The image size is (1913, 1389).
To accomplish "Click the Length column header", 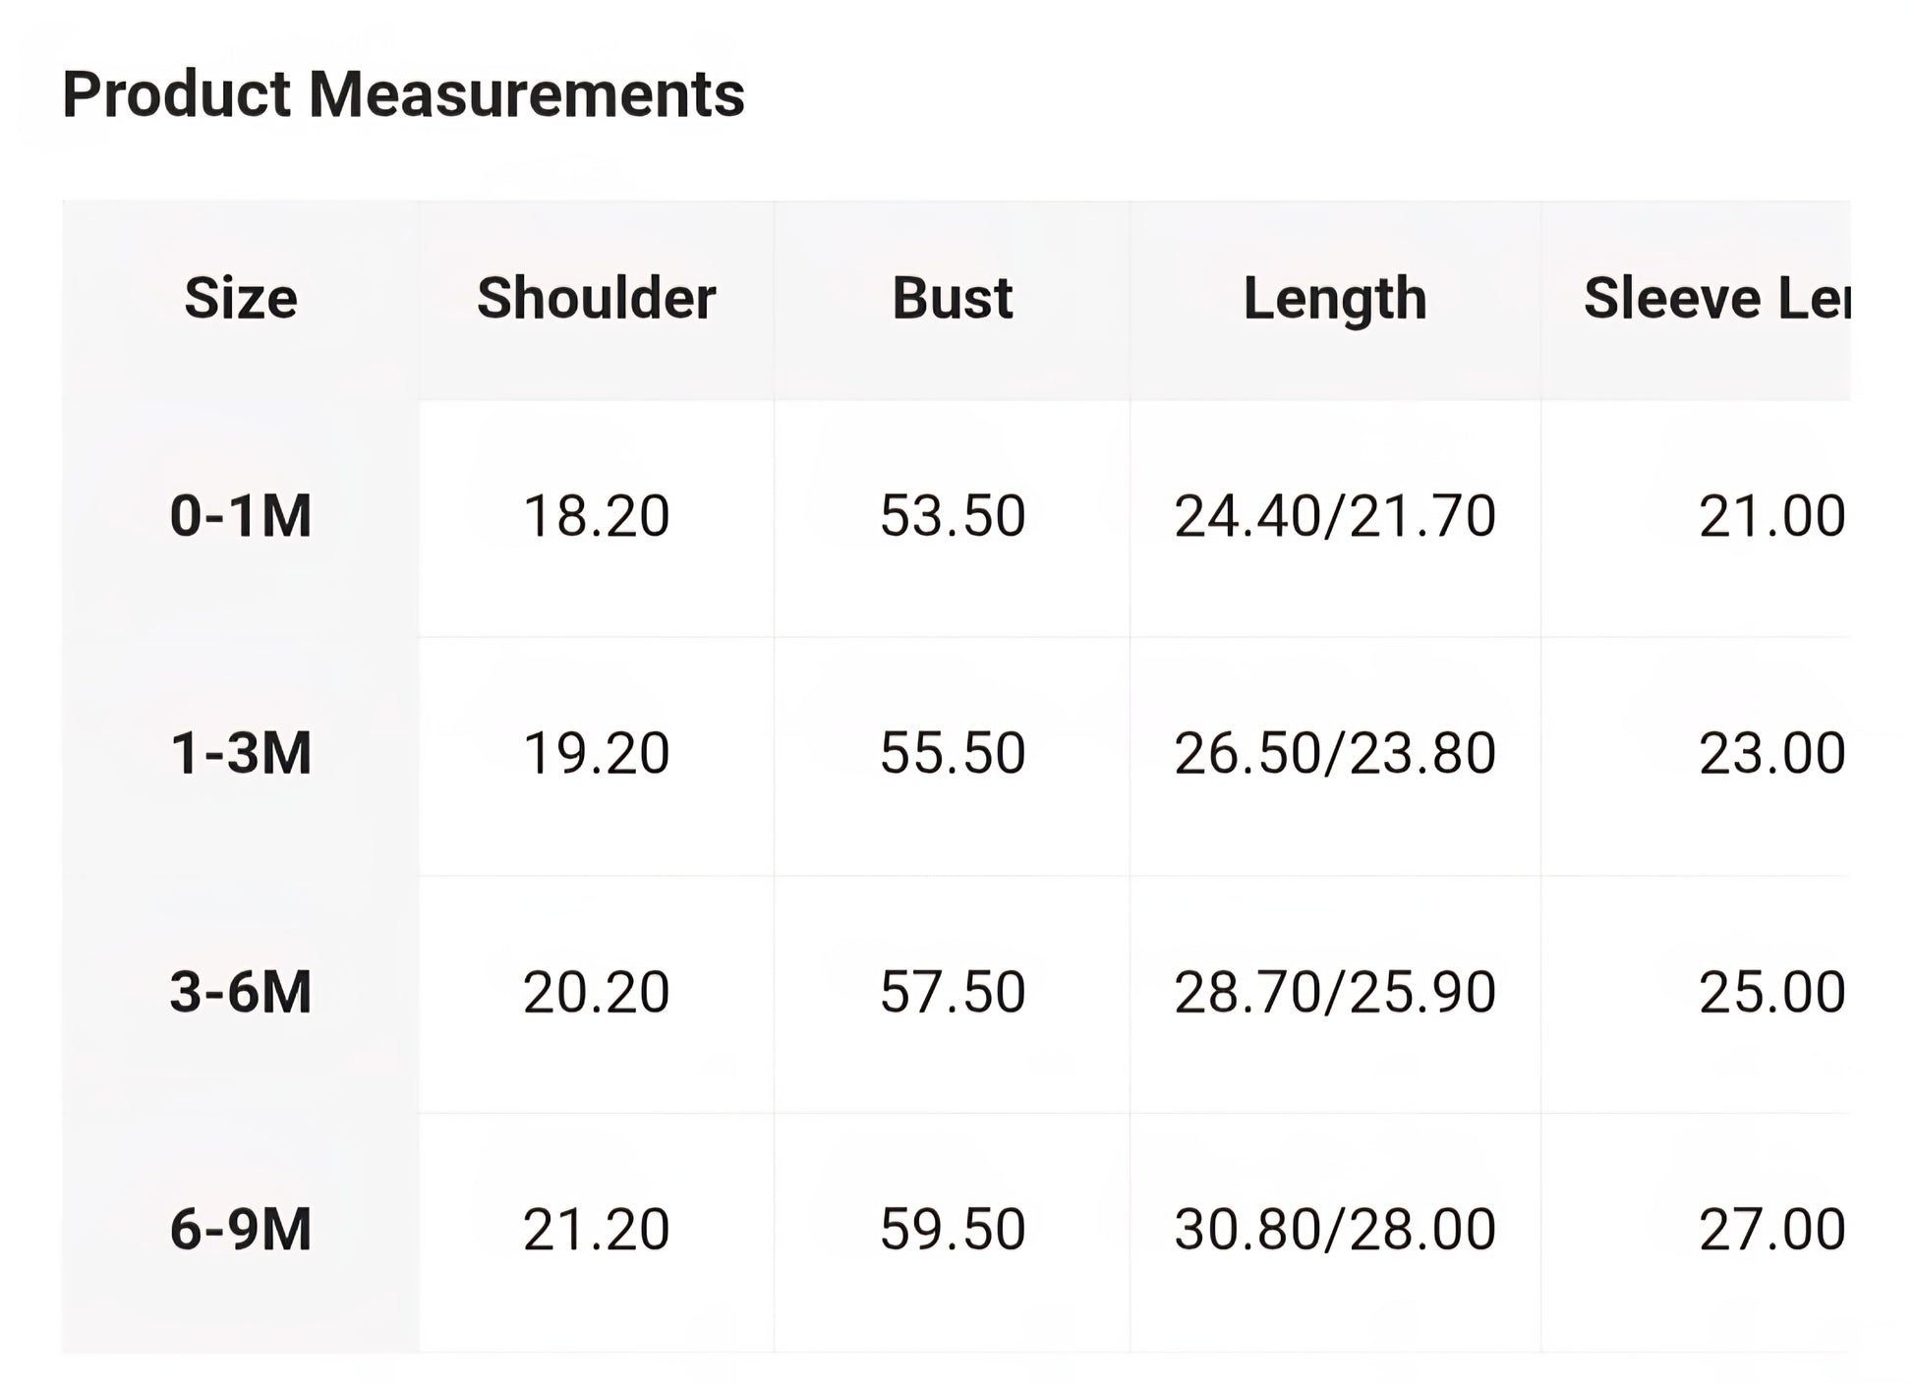I will click(x=1335, y=298).
